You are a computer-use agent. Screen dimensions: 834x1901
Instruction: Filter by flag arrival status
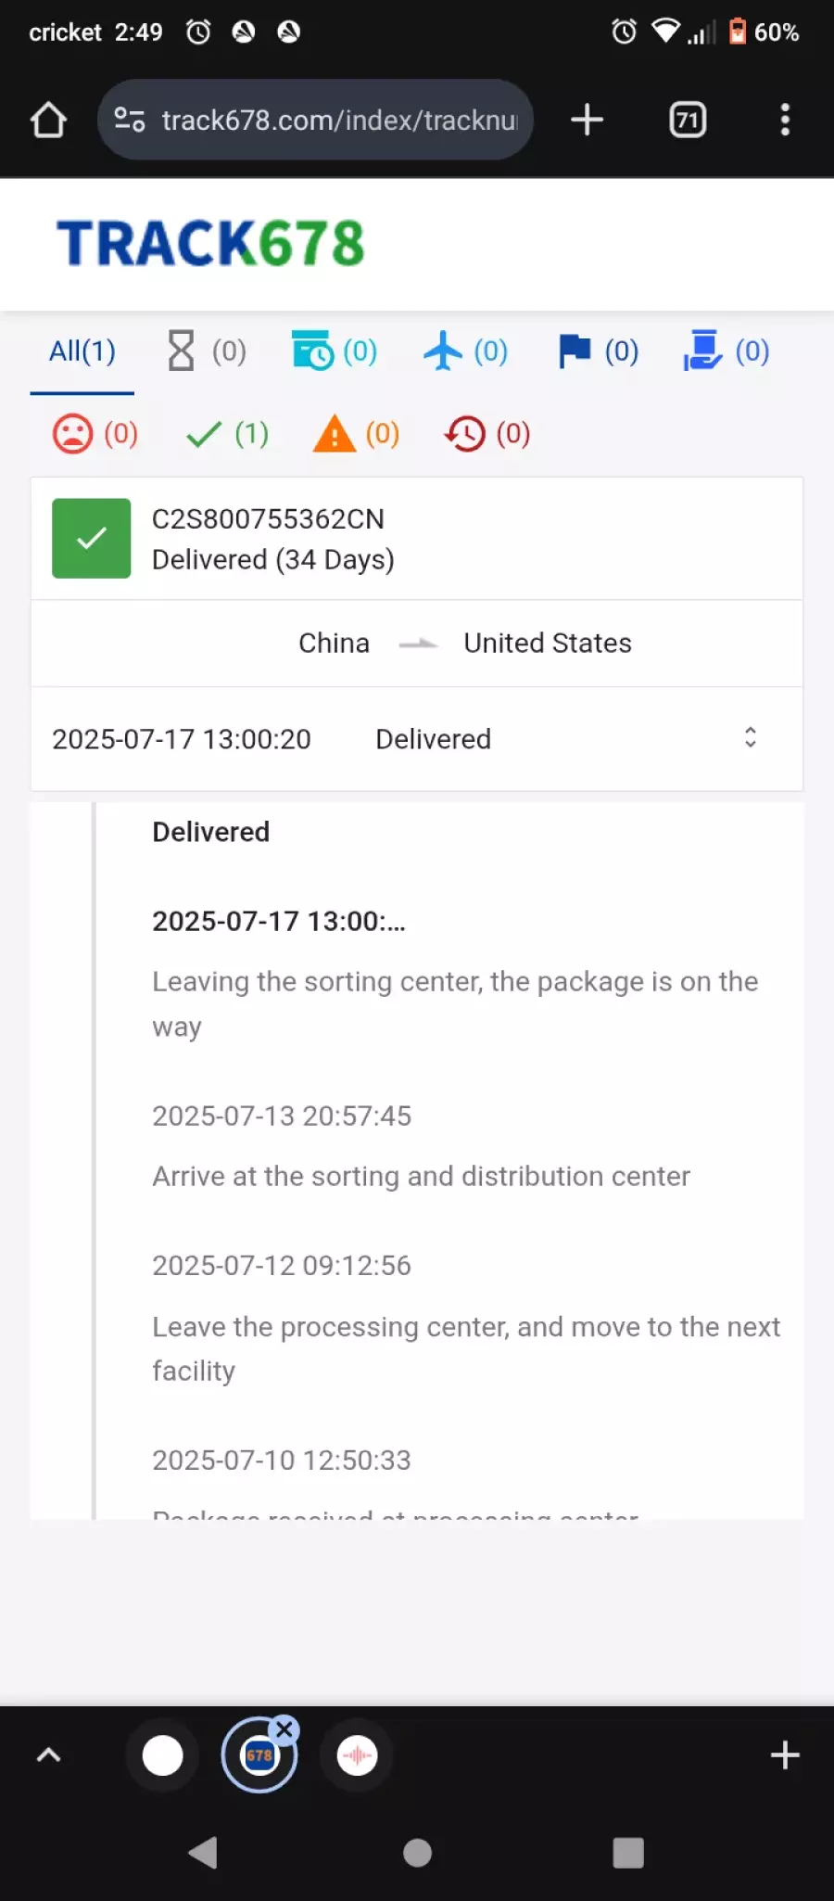(x=598, y=351)
